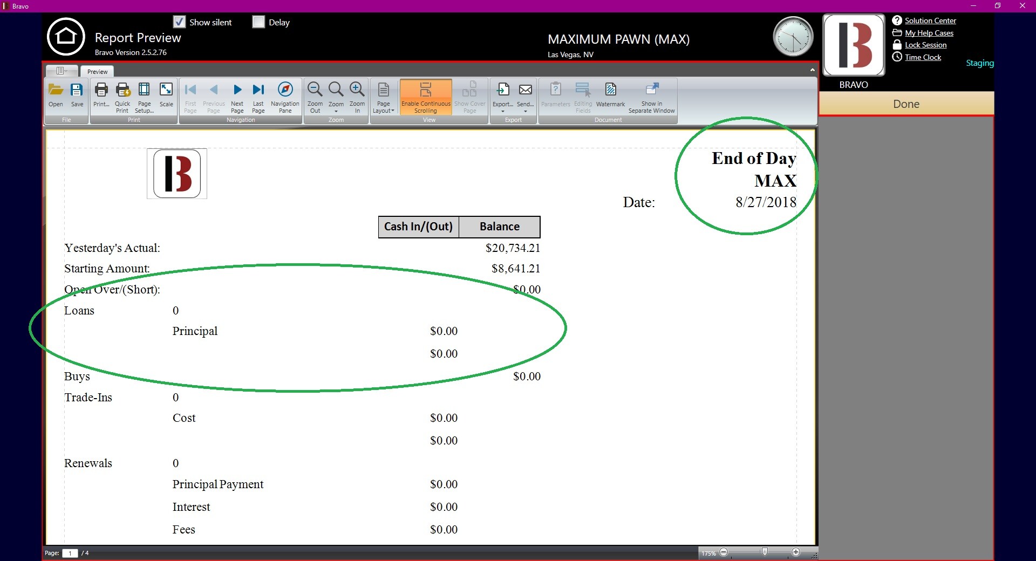
Task: Click the Zoom Out magnifier
Action: 315,97
